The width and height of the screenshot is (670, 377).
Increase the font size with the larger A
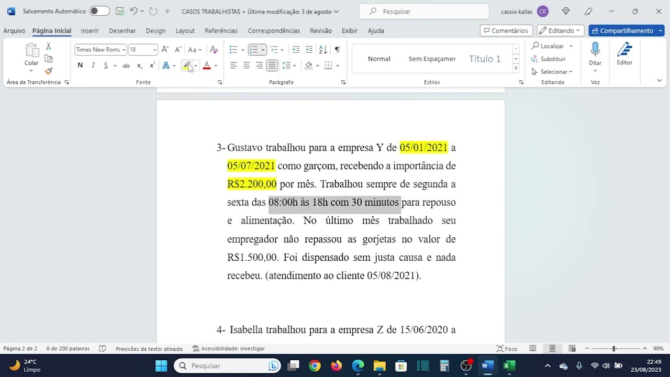165,50
